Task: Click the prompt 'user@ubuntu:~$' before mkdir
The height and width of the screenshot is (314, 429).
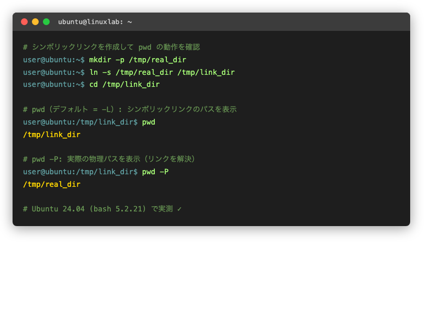Action: coord(54,60)
